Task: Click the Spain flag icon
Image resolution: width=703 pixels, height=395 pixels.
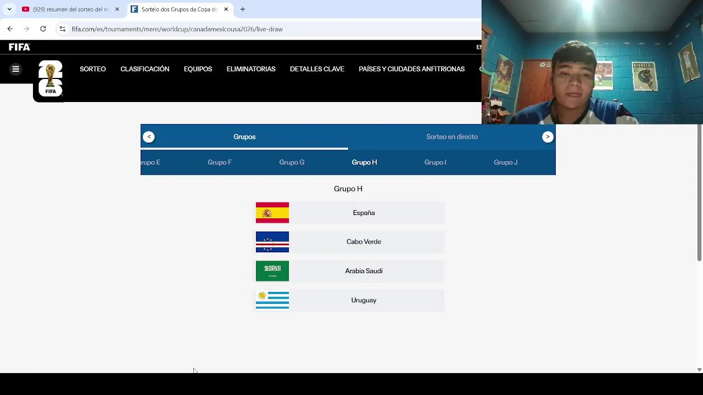Action: 272,213
